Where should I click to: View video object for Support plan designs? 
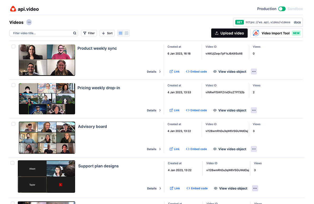coord(231,188)
